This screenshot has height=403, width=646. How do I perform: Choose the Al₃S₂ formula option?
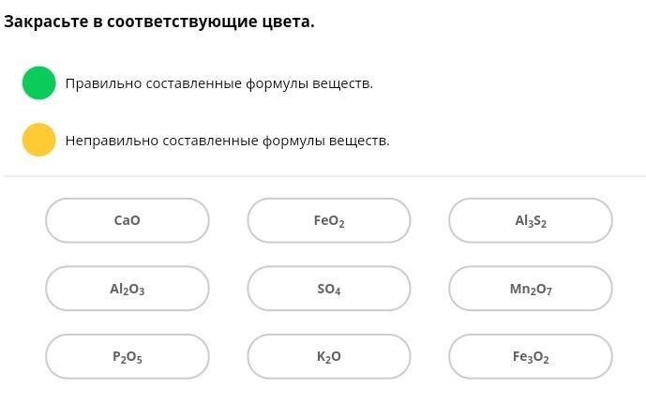(x=531, y=221)
